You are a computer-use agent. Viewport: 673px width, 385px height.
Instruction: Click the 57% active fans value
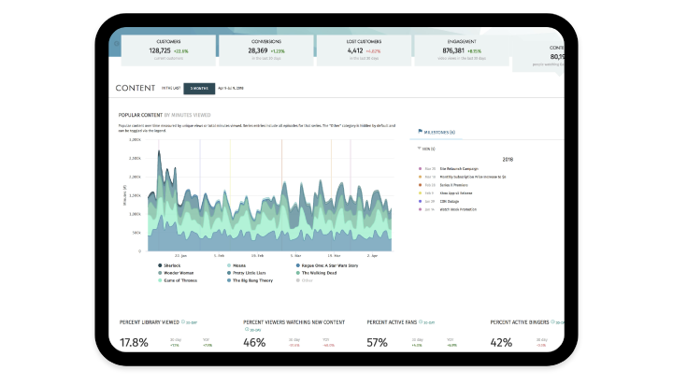tap(377, 343)
